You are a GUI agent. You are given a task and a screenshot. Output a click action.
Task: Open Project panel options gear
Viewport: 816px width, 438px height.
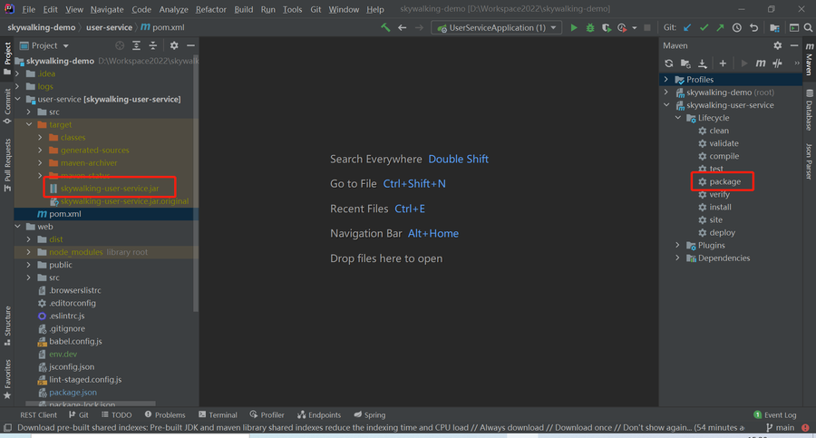click(174, 46)
